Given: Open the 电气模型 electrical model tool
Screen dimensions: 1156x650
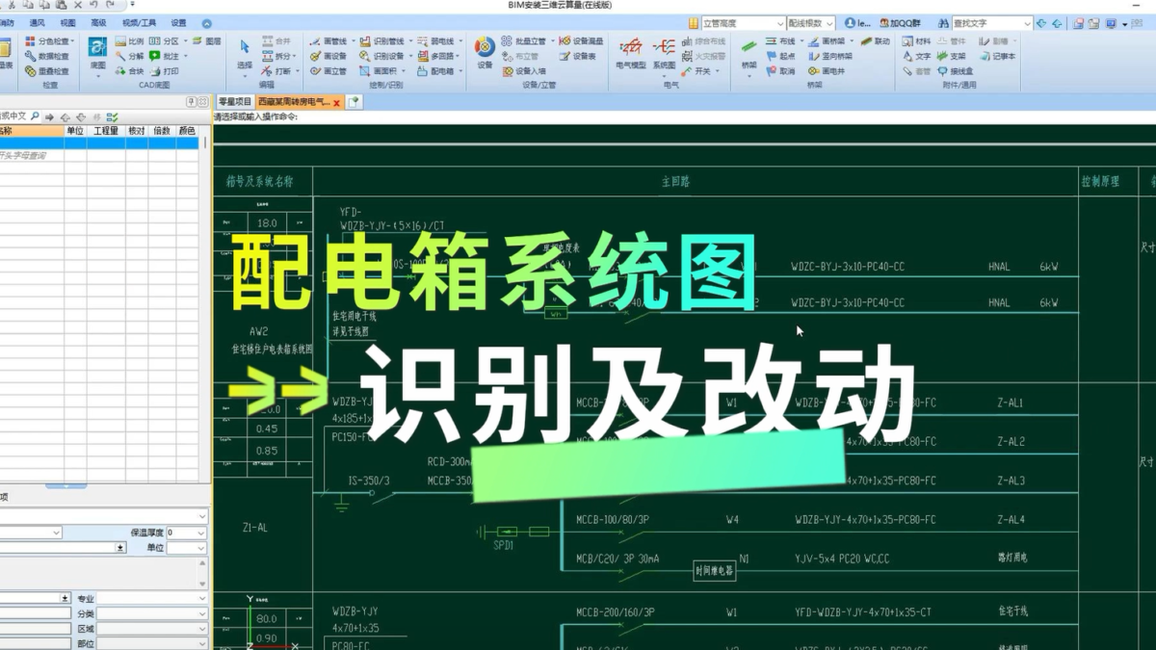Looking at the screenshot, I should tap(631, 53).
